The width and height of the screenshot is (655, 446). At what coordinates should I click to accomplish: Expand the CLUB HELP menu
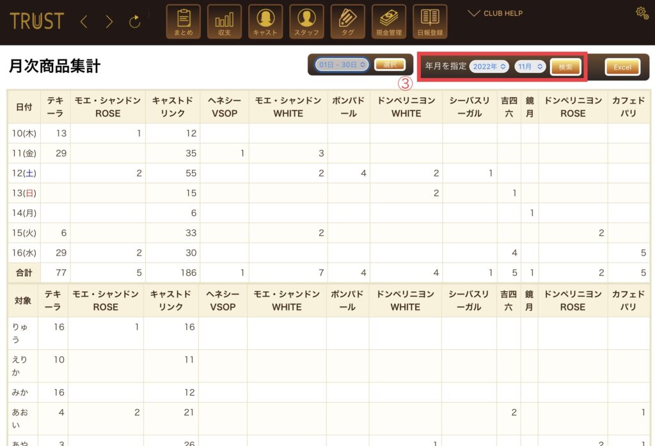click(496, 13)
